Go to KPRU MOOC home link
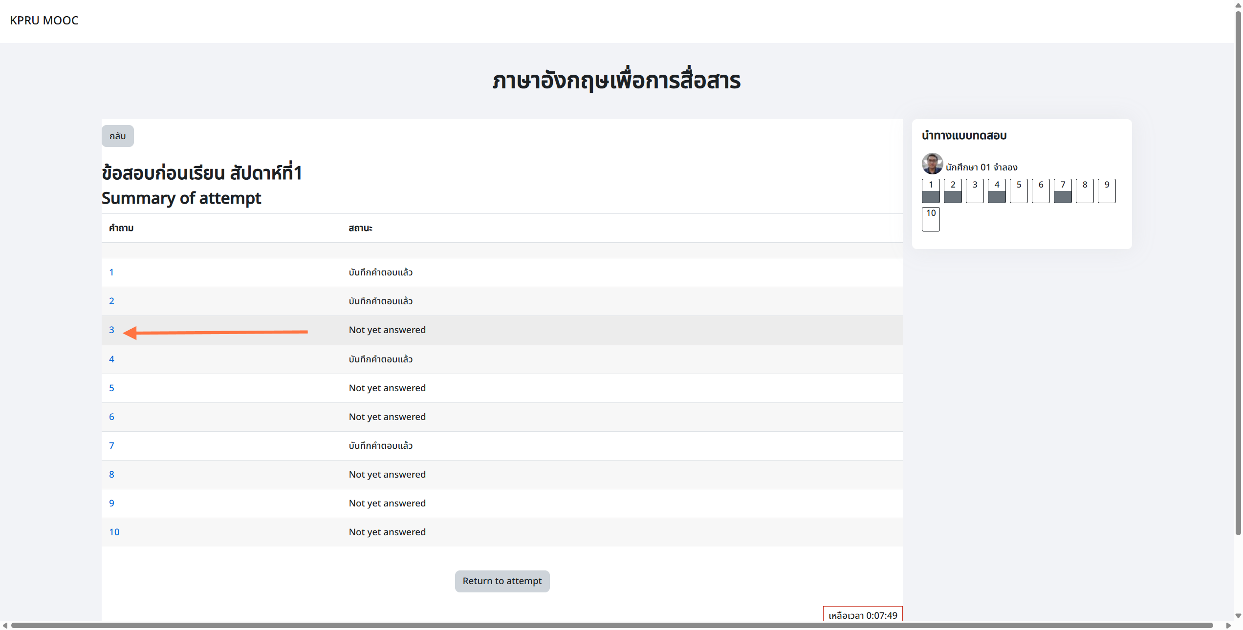The width and height of the screenshot is (1243, 630). 44,21
